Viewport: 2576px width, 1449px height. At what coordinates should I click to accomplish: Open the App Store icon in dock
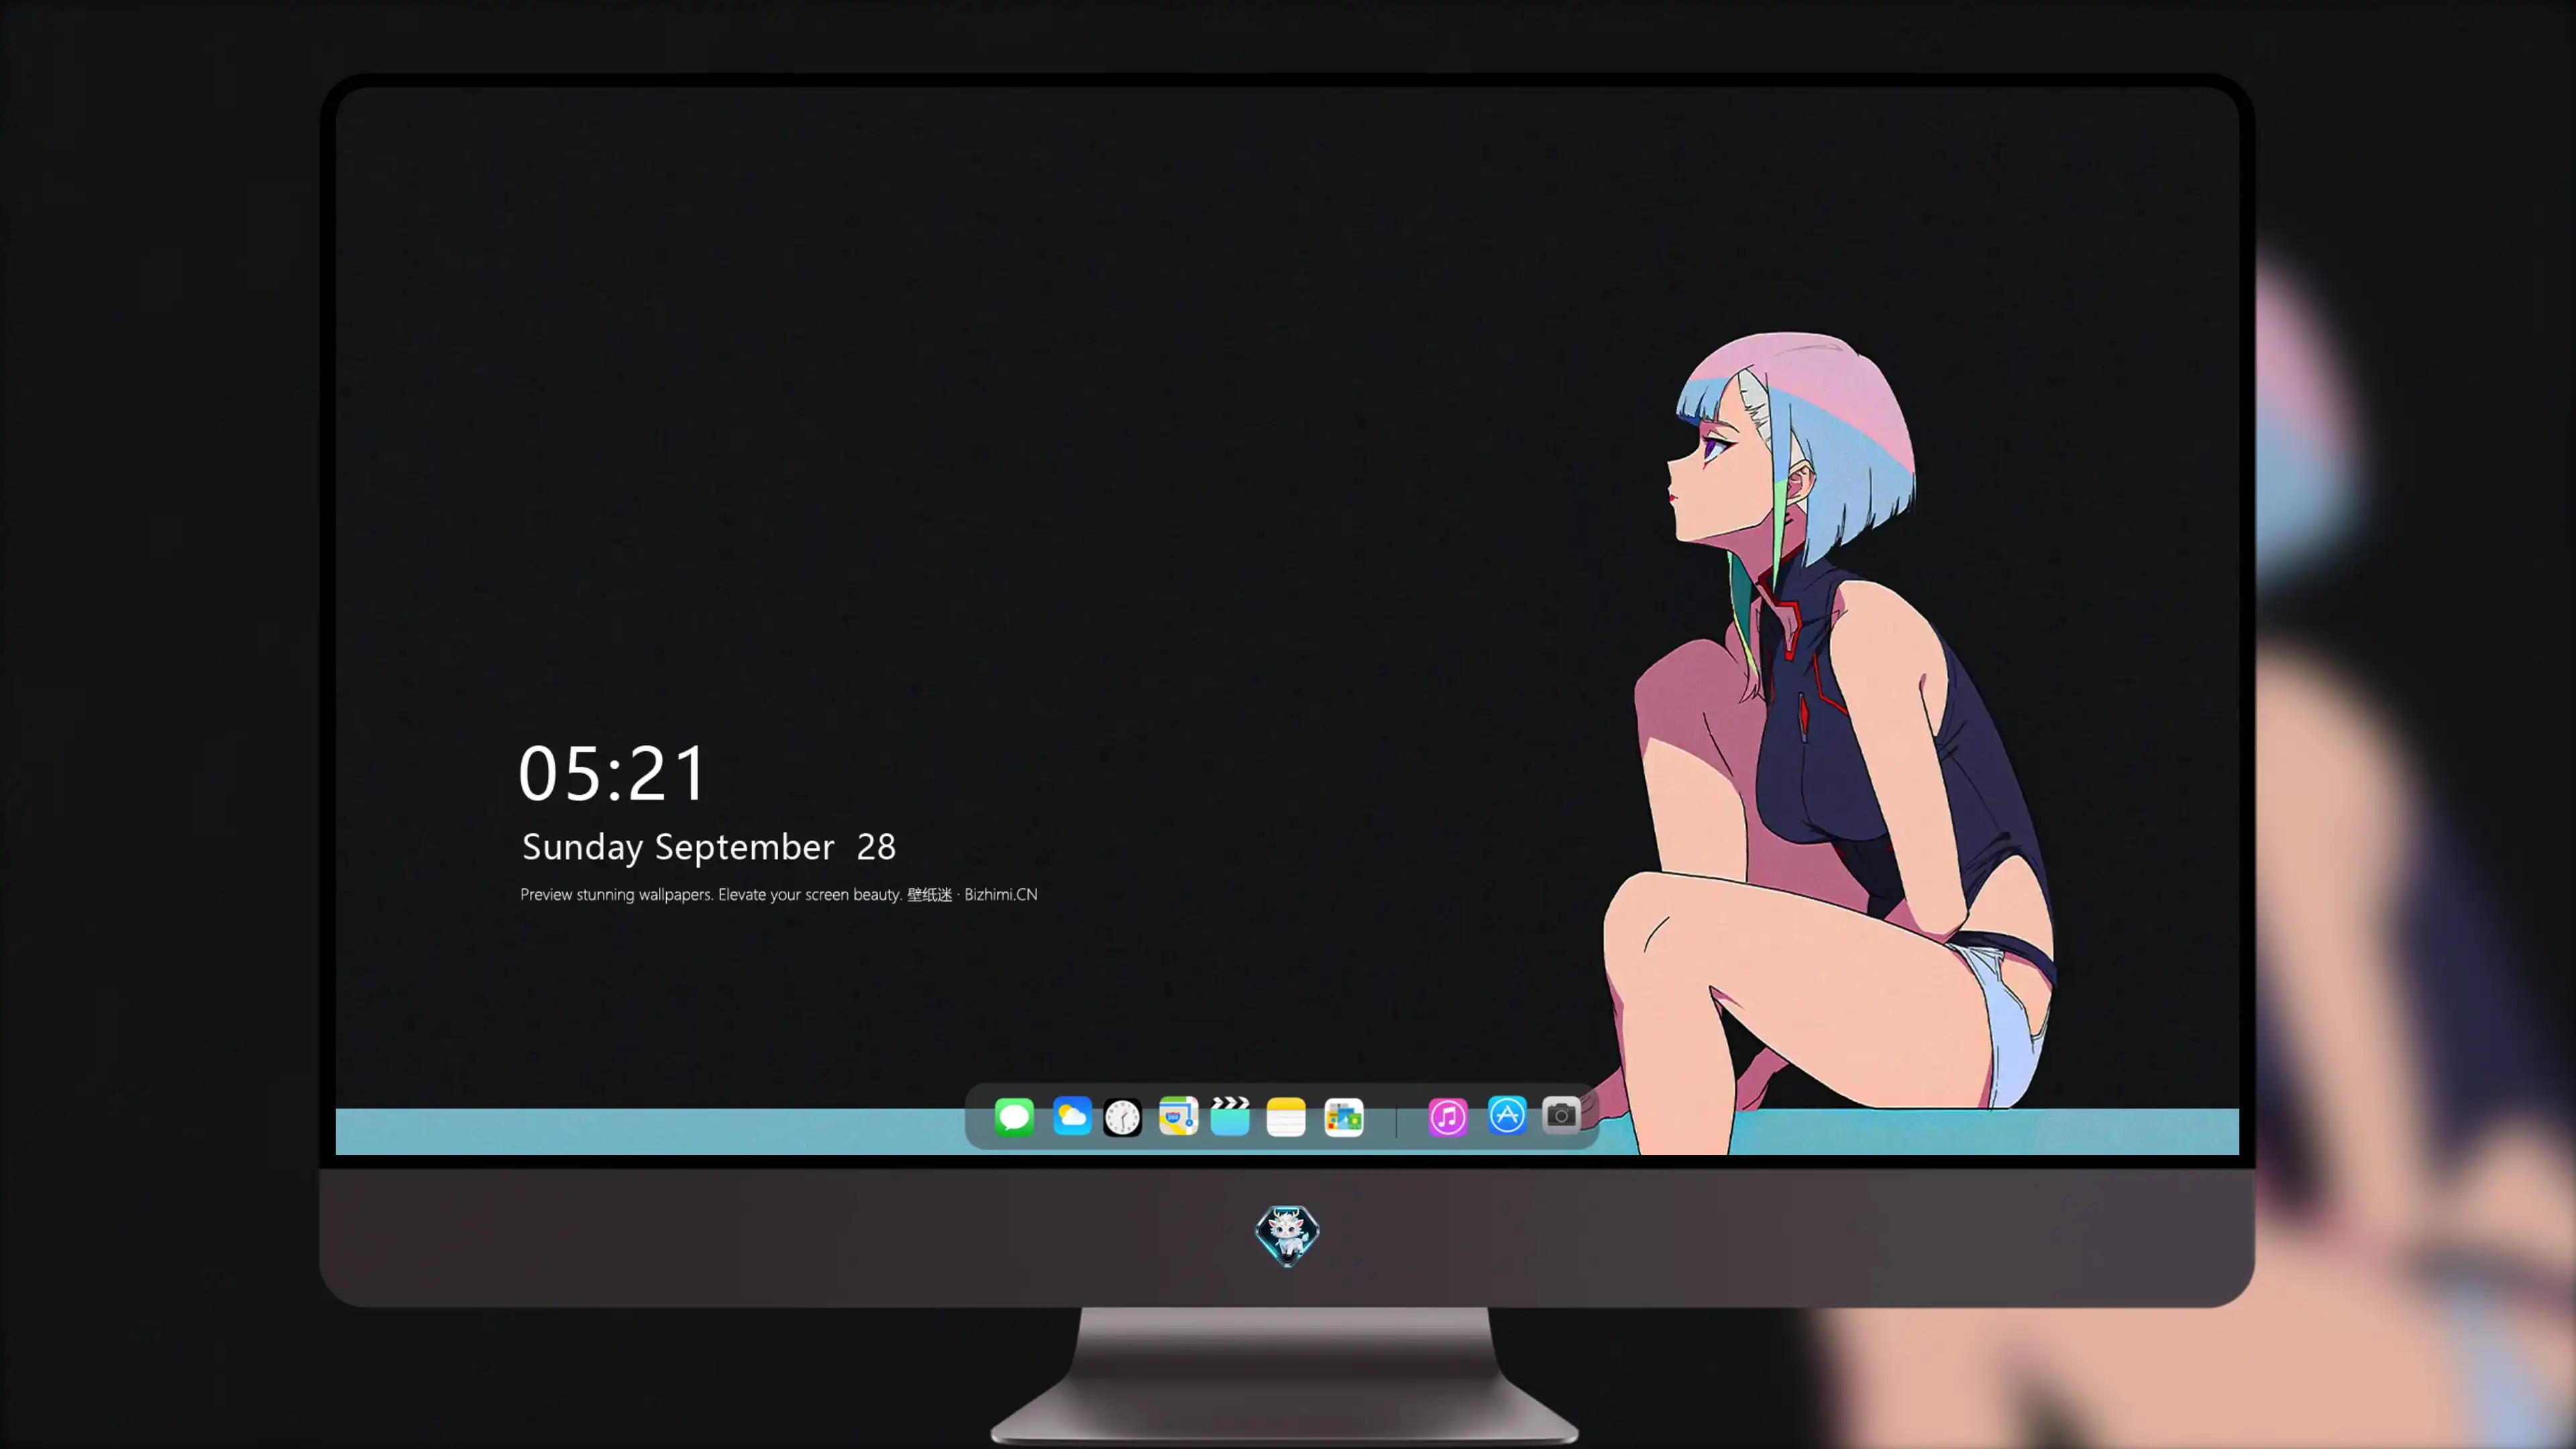(1507, 1115)
